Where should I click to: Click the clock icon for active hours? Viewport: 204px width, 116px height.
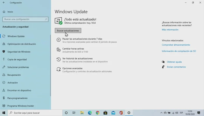59,50
